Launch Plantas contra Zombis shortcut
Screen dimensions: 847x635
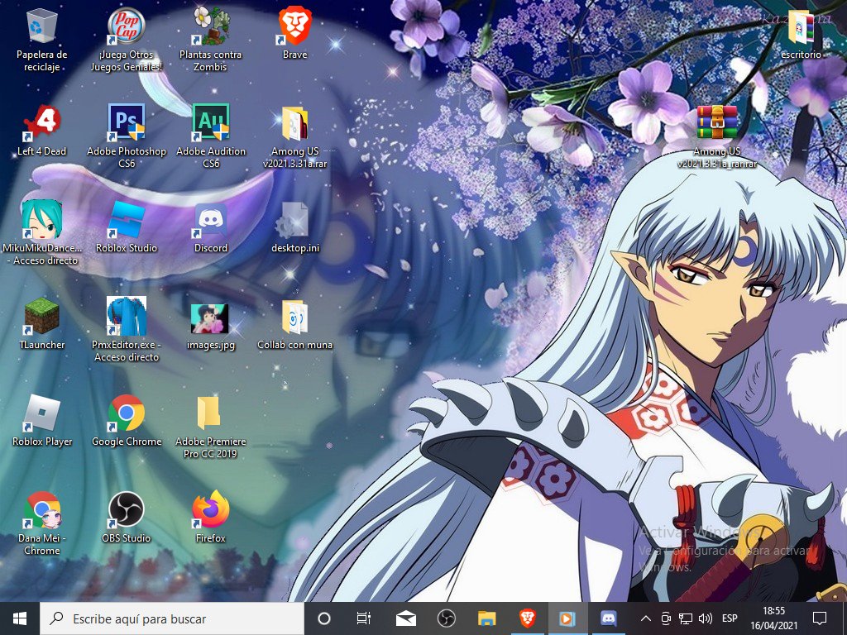click(211, 41)
